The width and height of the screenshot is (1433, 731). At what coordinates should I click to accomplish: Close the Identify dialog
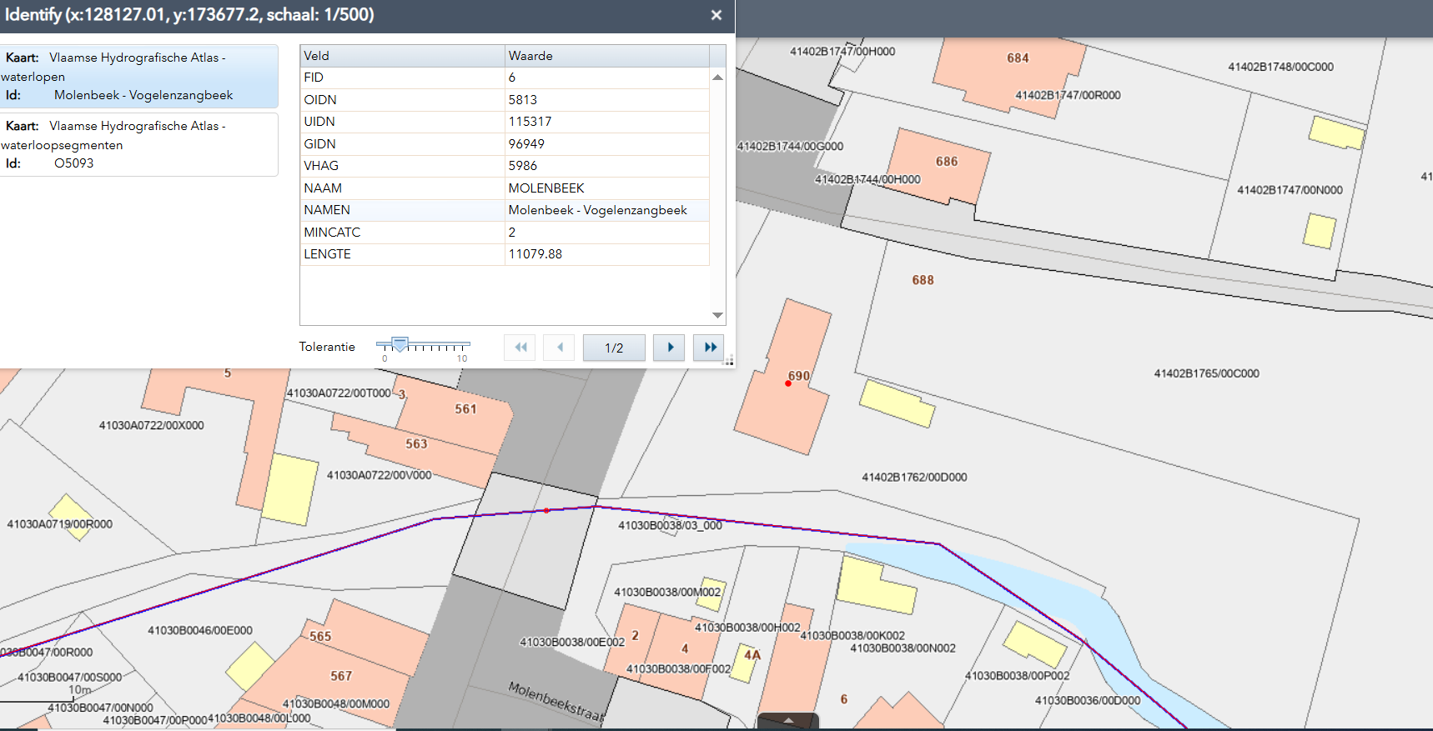point(716,15)
